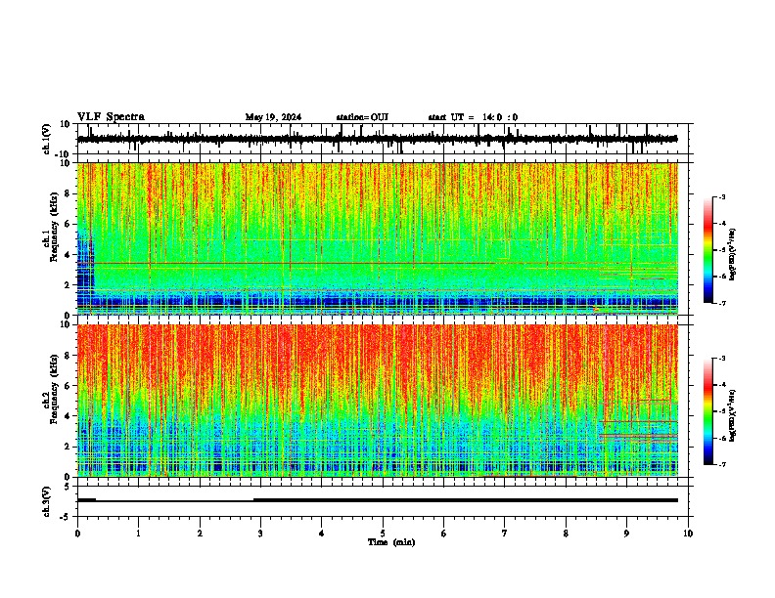The width and height of the screenshot is (775, 598).
Task: Click the 5 tick on ch.3(V) axis
Action: (x=68, y=487)
